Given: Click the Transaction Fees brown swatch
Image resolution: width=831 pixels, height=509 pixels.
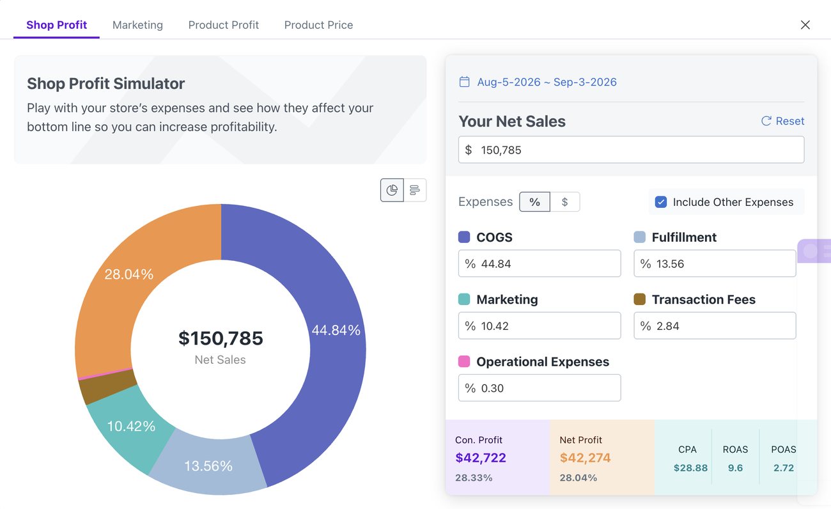Looking at the screenshot, I should coord(639,299).
